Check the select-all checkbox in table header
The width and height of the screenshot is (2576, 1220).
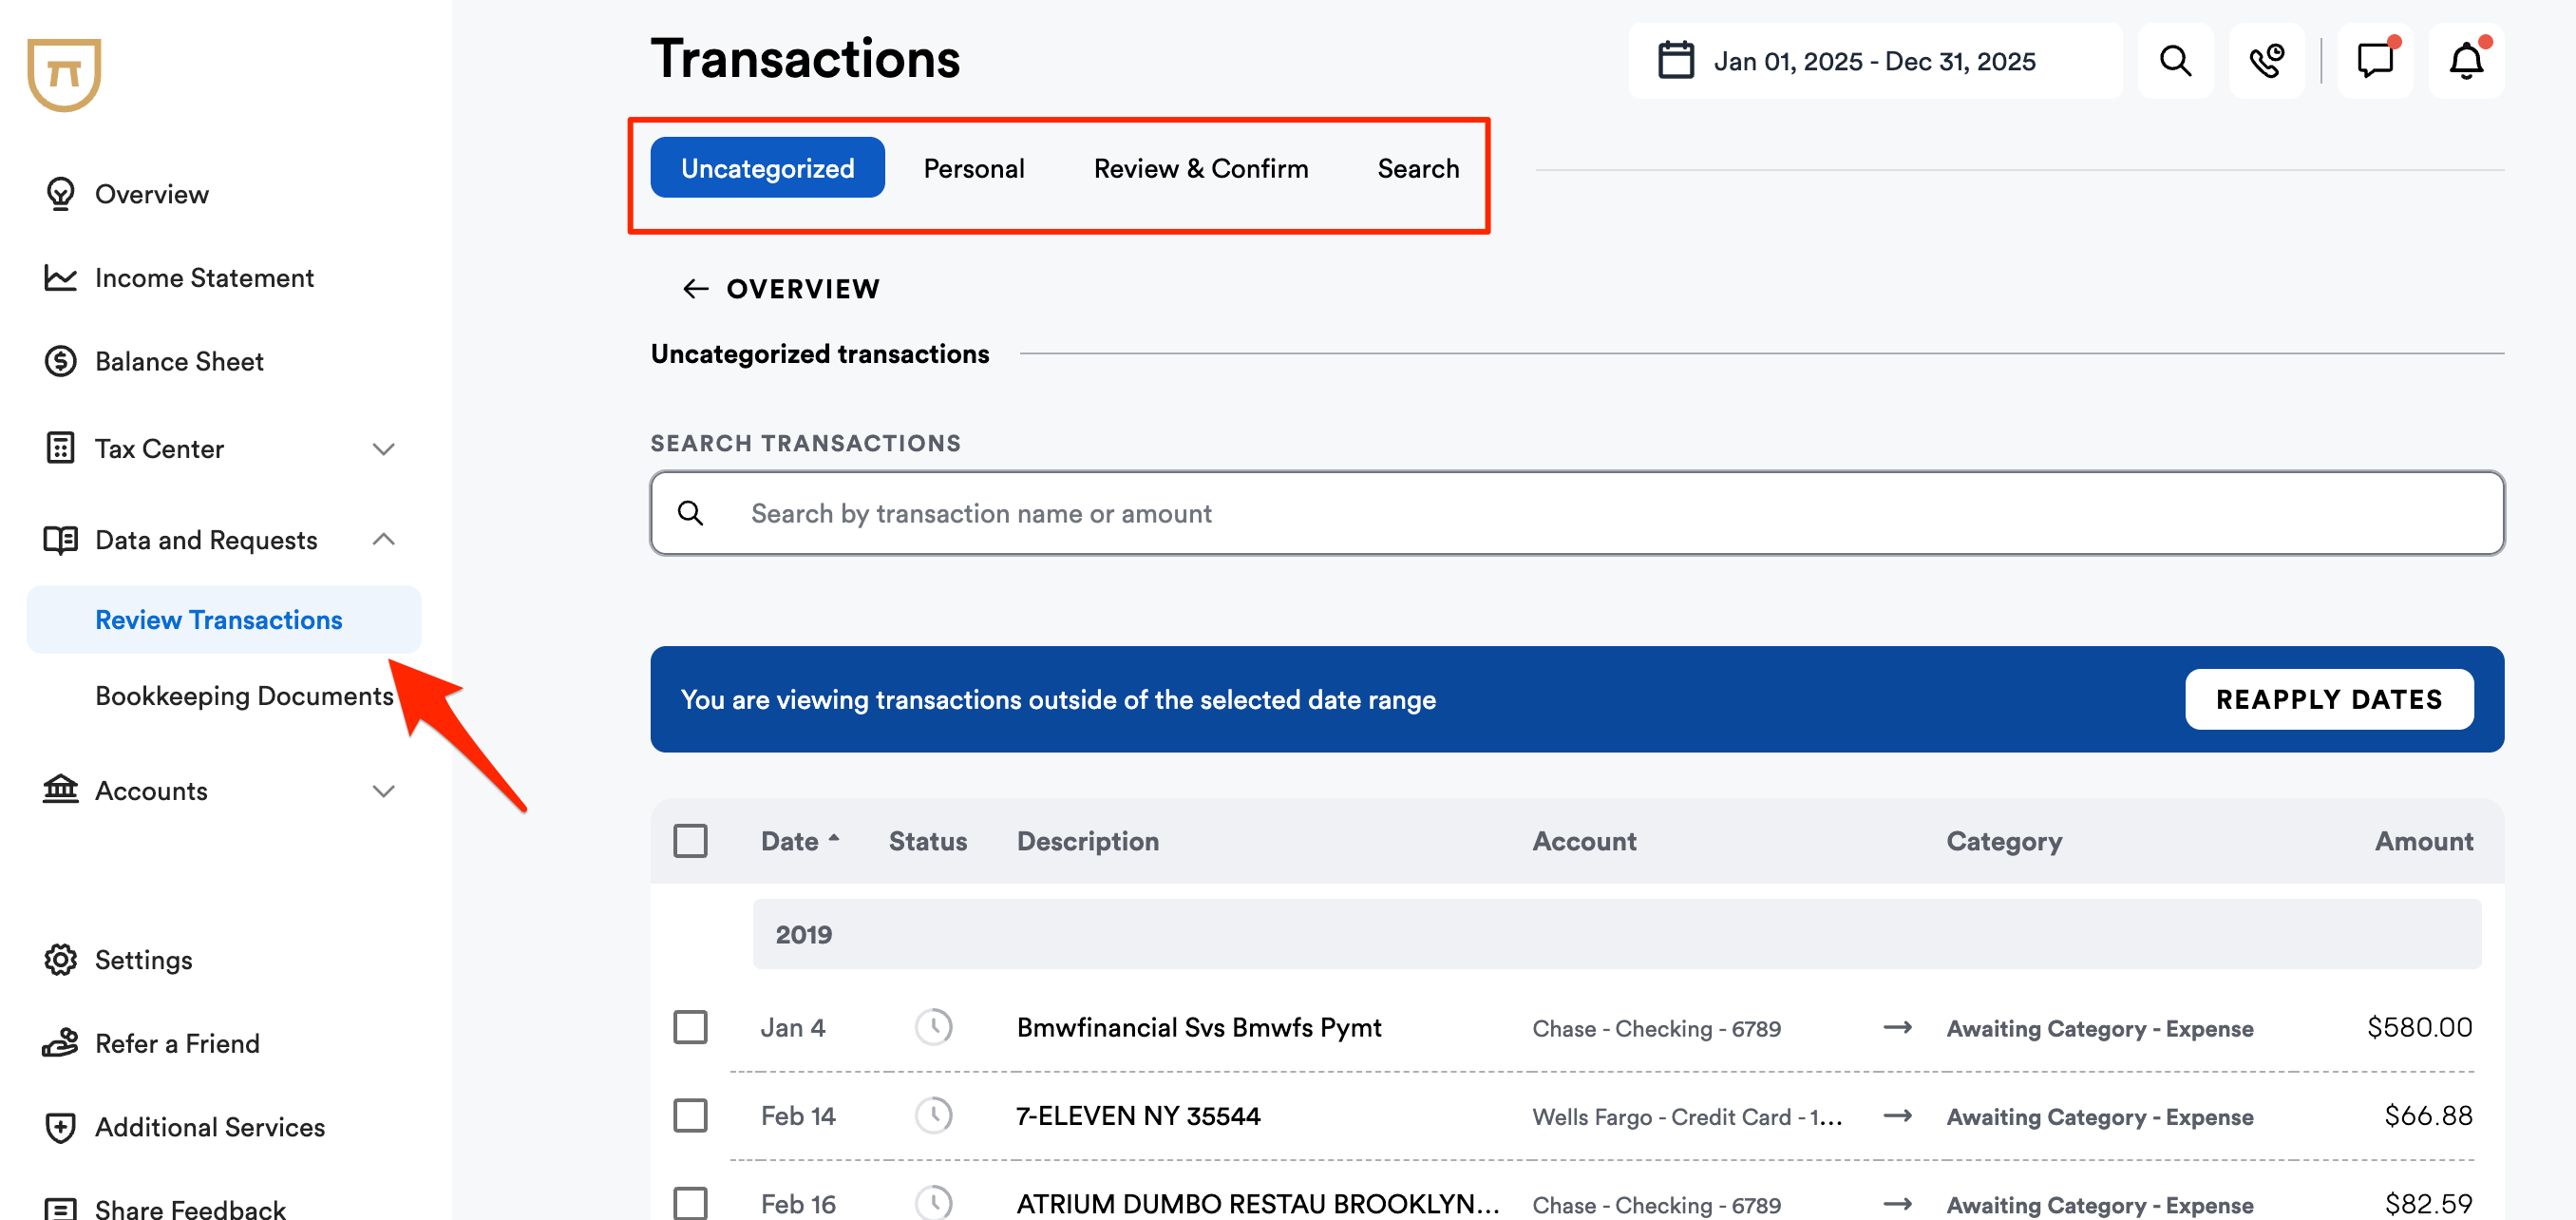[690, 841]
